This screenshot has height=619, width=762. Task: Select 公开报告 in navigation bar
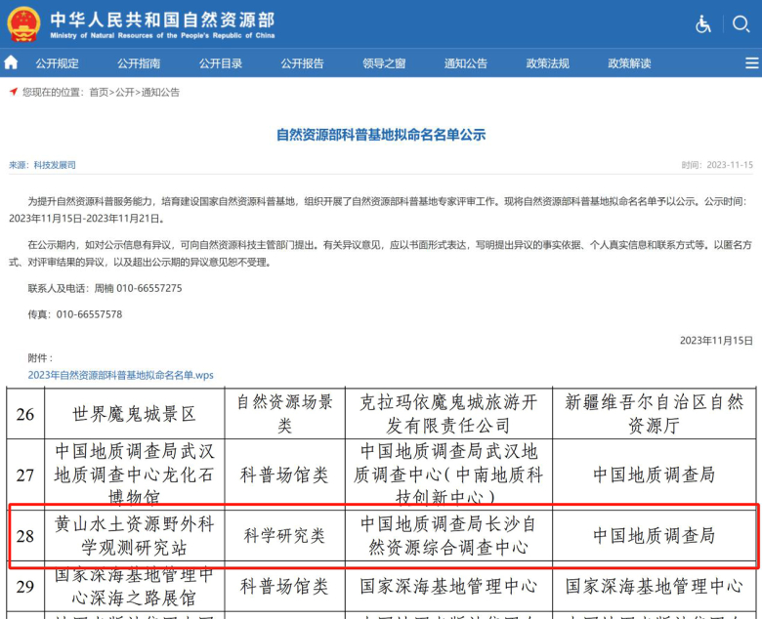[x=302, y=63]
